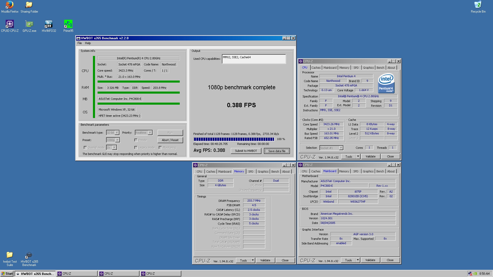The height and width of the screenshot is (277, 493).
Task: Click the HWBOT x265 Benchmark title bar icon
Action: click(x=78, y=38)
